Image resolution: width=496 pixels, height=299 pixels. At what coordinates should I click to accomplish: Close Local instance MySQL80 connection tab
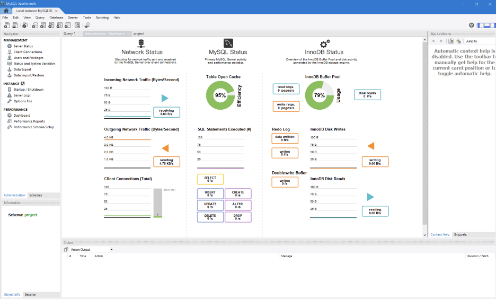pyautogui.click(x=56, y=11)
